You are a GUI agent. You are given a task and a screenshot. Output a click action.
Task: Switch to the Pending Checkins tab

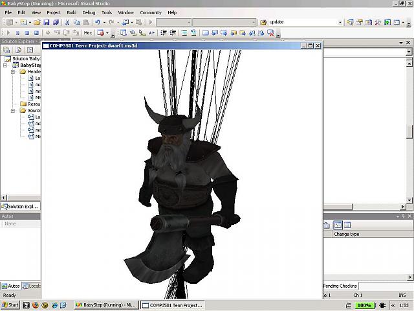tap(341, 286)
